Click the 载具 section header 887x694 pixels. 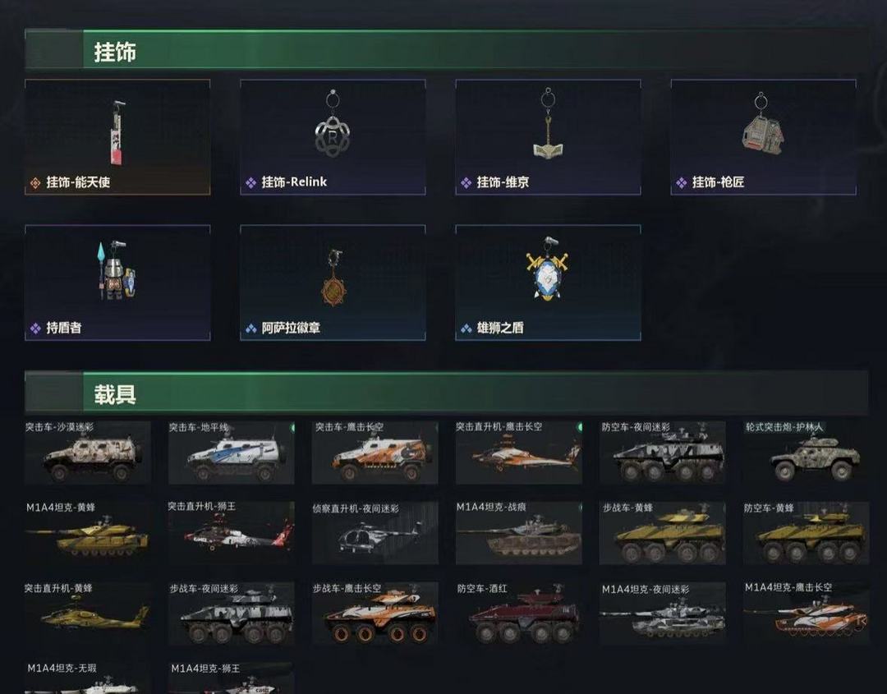[x=446, y=393]
